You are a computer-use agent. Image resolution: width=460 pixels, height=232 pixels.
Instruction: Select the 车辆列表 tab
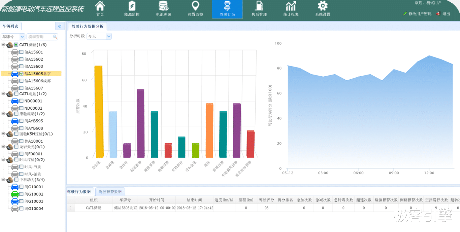(x=10, y=26)
